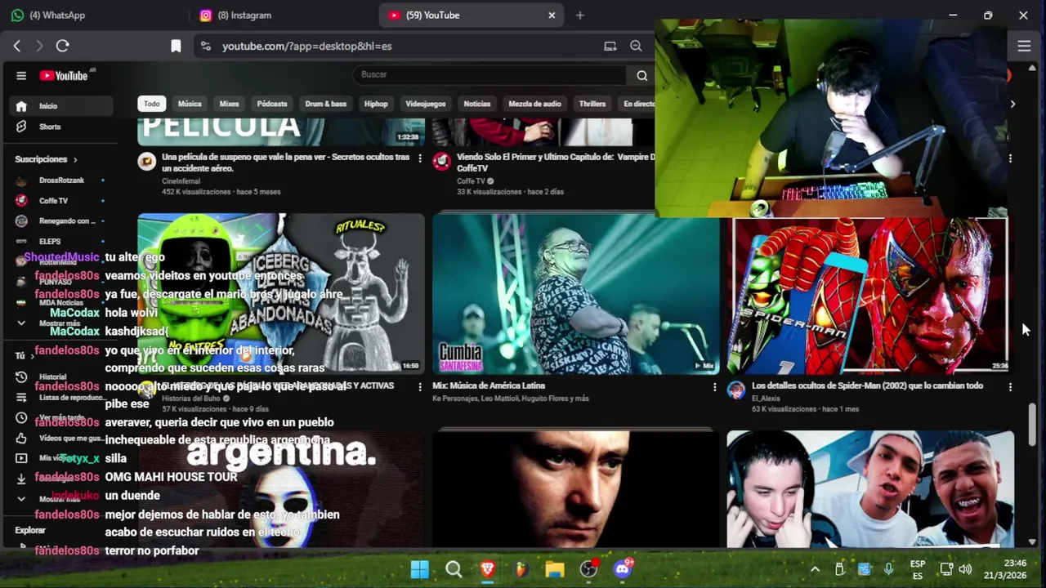Image resolution: width=1046 pixels, height=588 pixels.
Task: Open new tab with plus button
Action: click(x=580, y=15)
